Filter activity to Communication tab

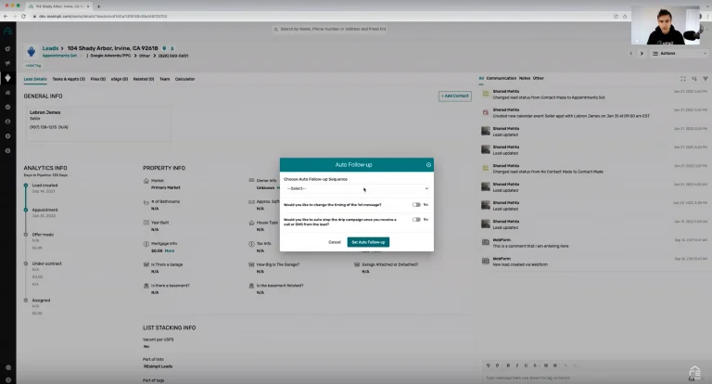[502, 78]
